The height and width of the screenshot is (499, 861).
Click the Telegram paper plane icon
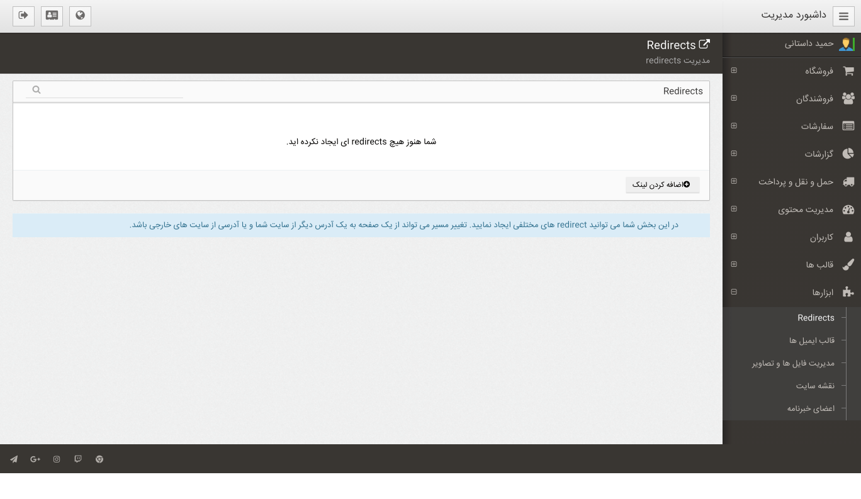point(14,459)
